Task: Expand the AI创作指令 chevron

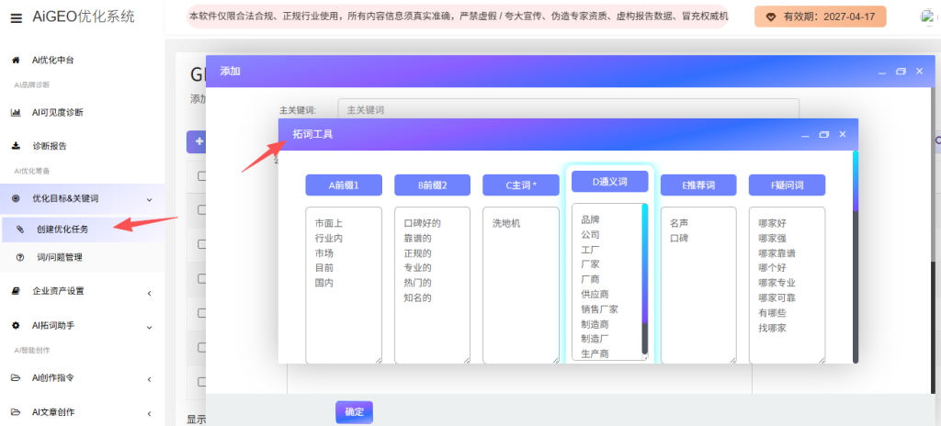Action: coord(150,379)
